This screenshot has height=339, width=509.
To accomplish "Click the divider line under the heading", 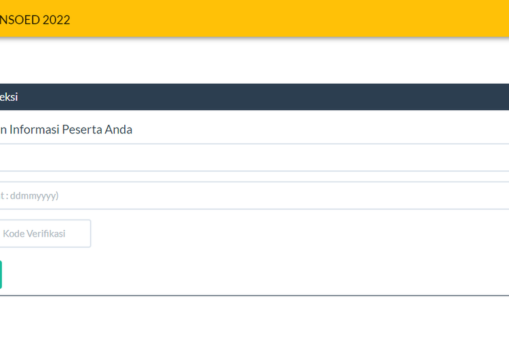I will [254, 144].
